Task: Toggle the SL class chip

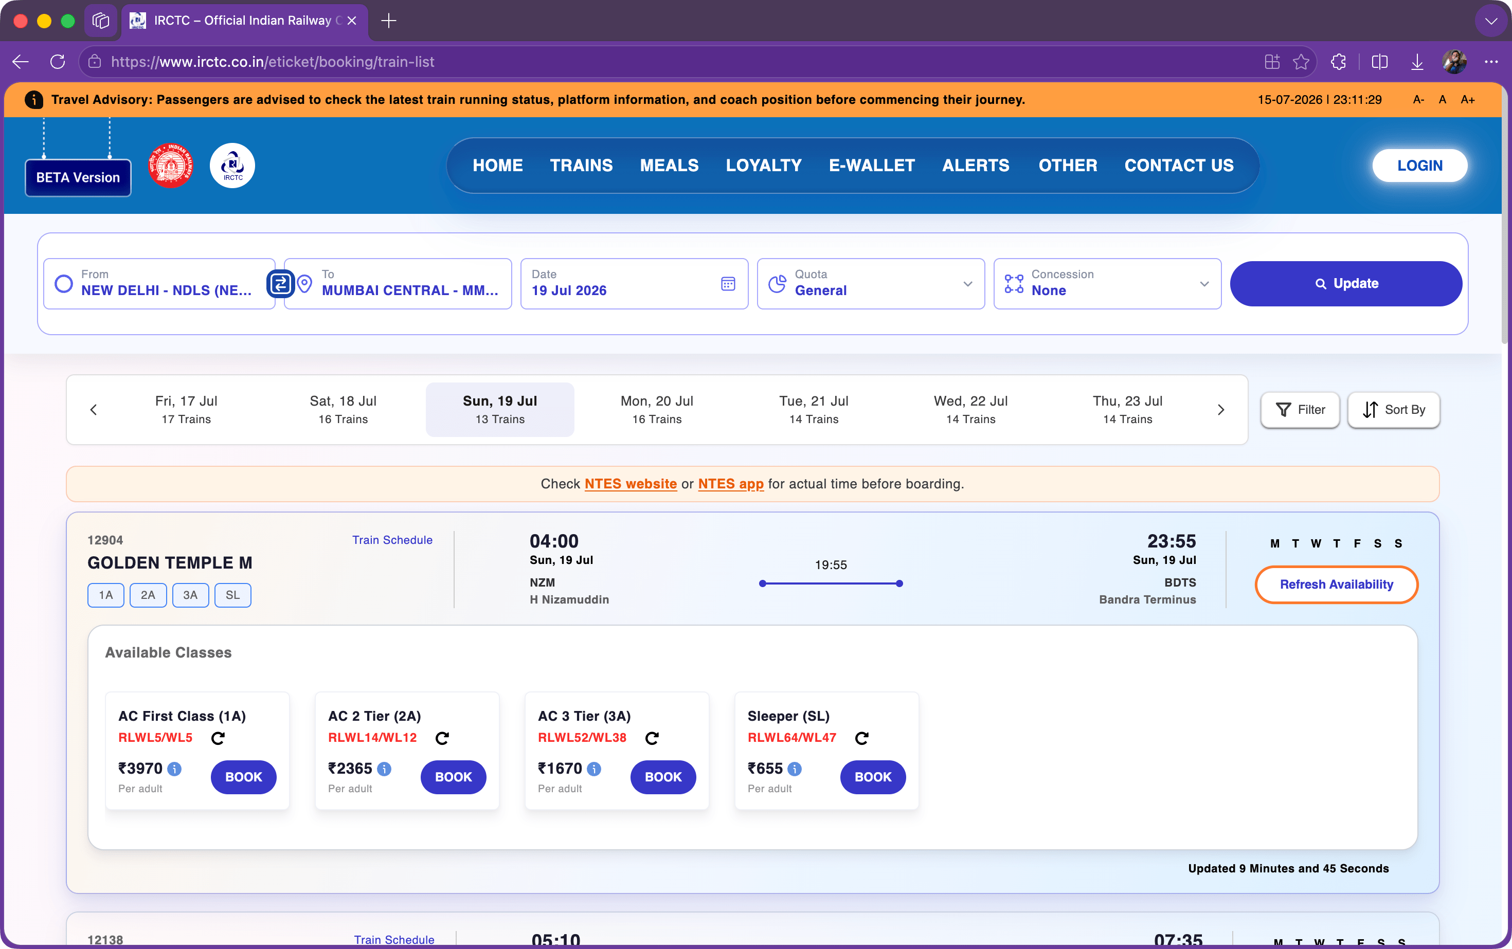Action: 233,595
